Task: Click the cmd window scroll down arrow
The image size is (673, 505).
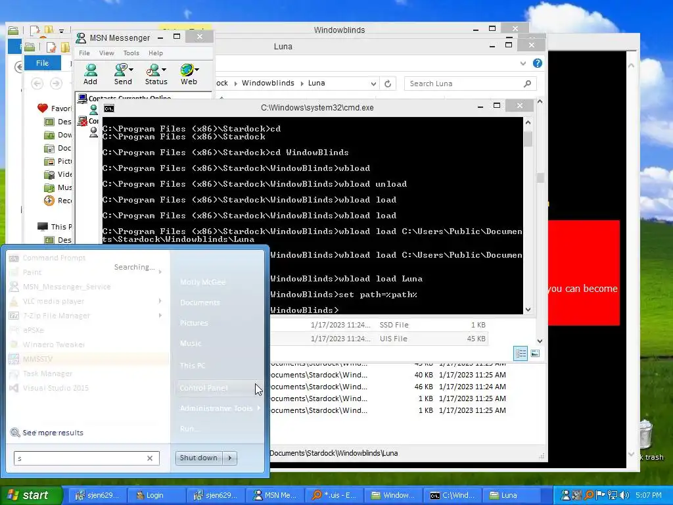Action: tap(528, 310)
